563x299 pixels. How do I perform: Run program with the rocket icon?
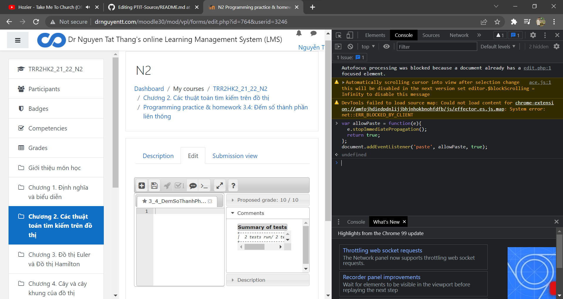click(x=167, y=186)
